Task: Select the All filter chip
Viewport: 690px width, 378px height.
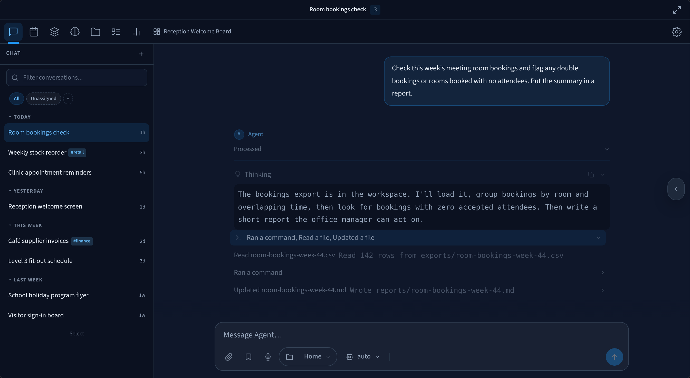Action: click(x=17, y=98)
